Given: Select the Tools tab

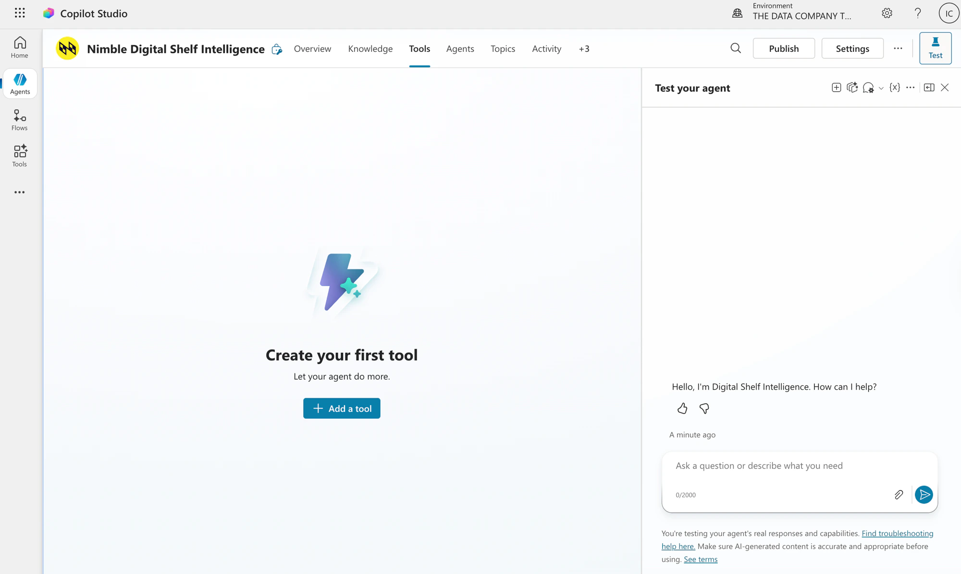Looking at the screenshot, I should 419,48.
